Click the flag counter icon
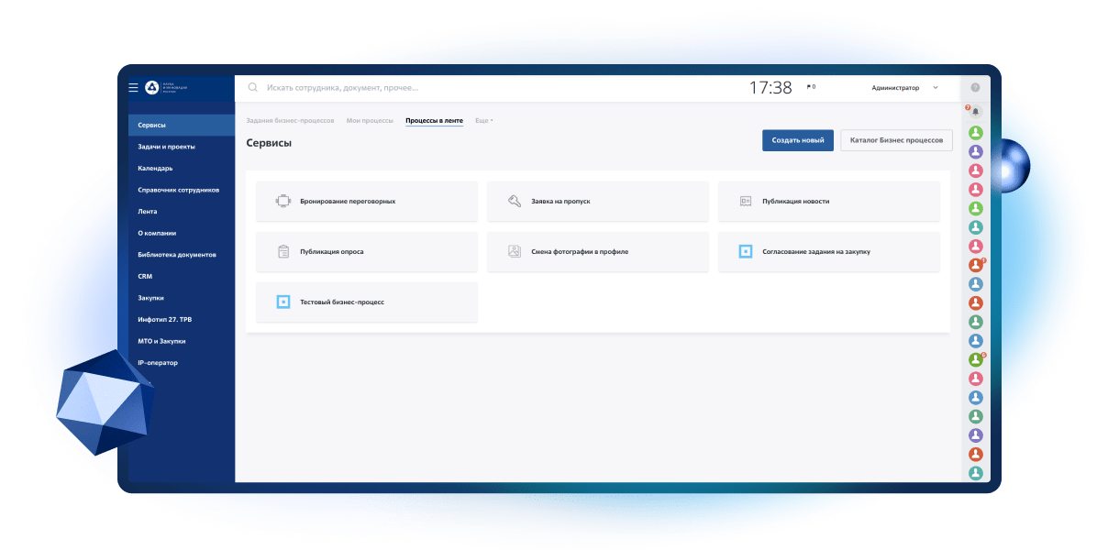Image resolution: width=1119 pixels, height=550 pixels. point(811,88)
